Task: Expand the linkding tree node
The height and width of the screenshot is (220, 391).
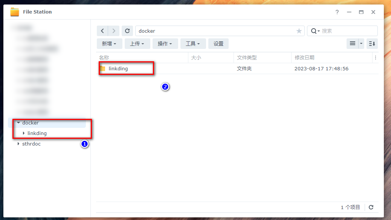Action: (x=24, y=133)
